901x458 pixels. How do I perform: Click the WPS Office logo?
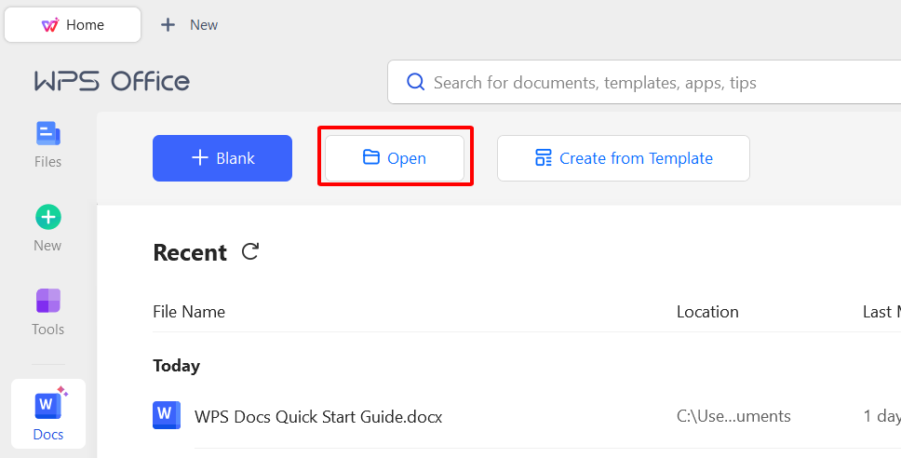tap(112, 82)
